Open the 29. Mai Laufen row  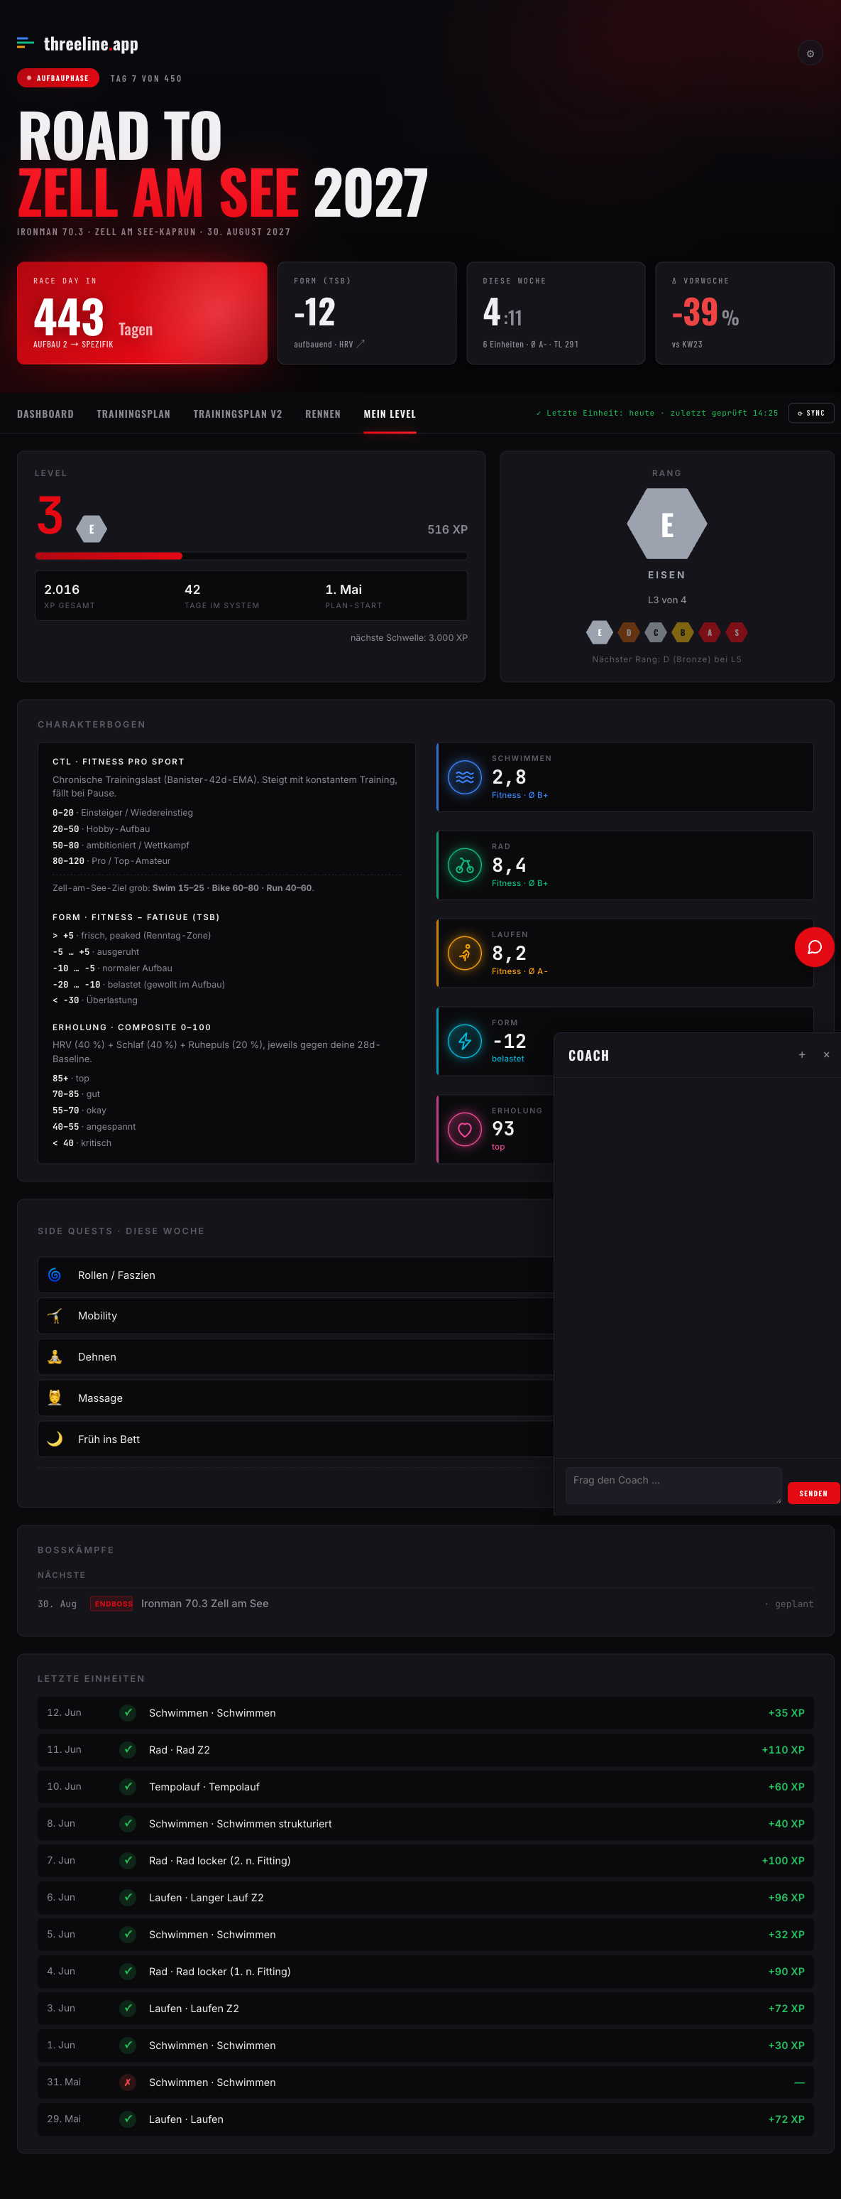tap(426, 2119)
